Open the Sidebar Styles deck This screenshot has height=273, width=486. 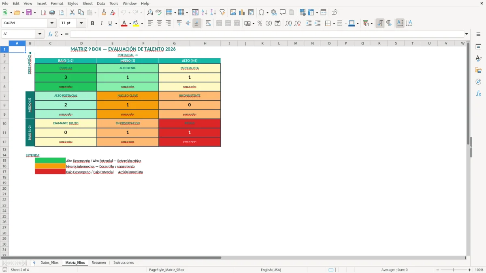478,58
